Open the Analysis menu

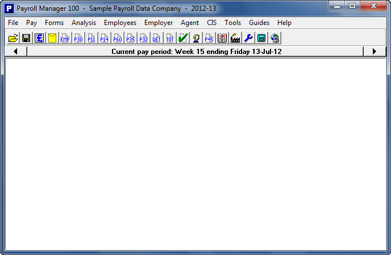pos(84,23)
